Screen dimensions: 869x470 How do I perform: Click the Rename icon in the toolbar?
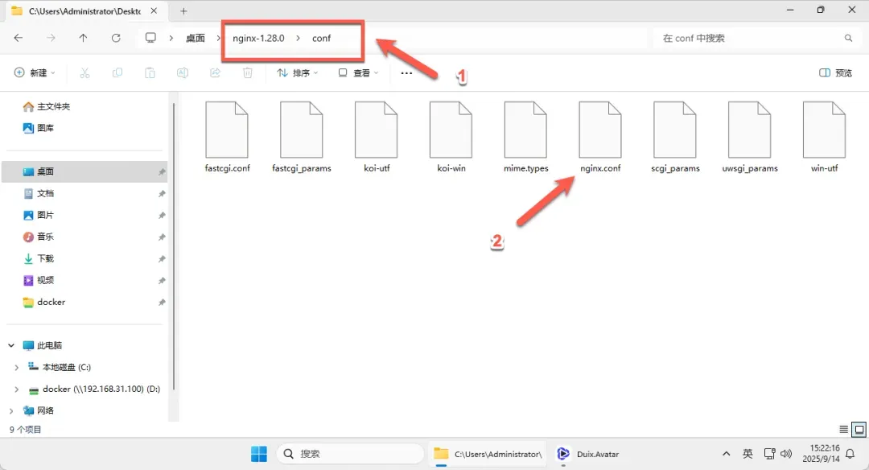183,72
